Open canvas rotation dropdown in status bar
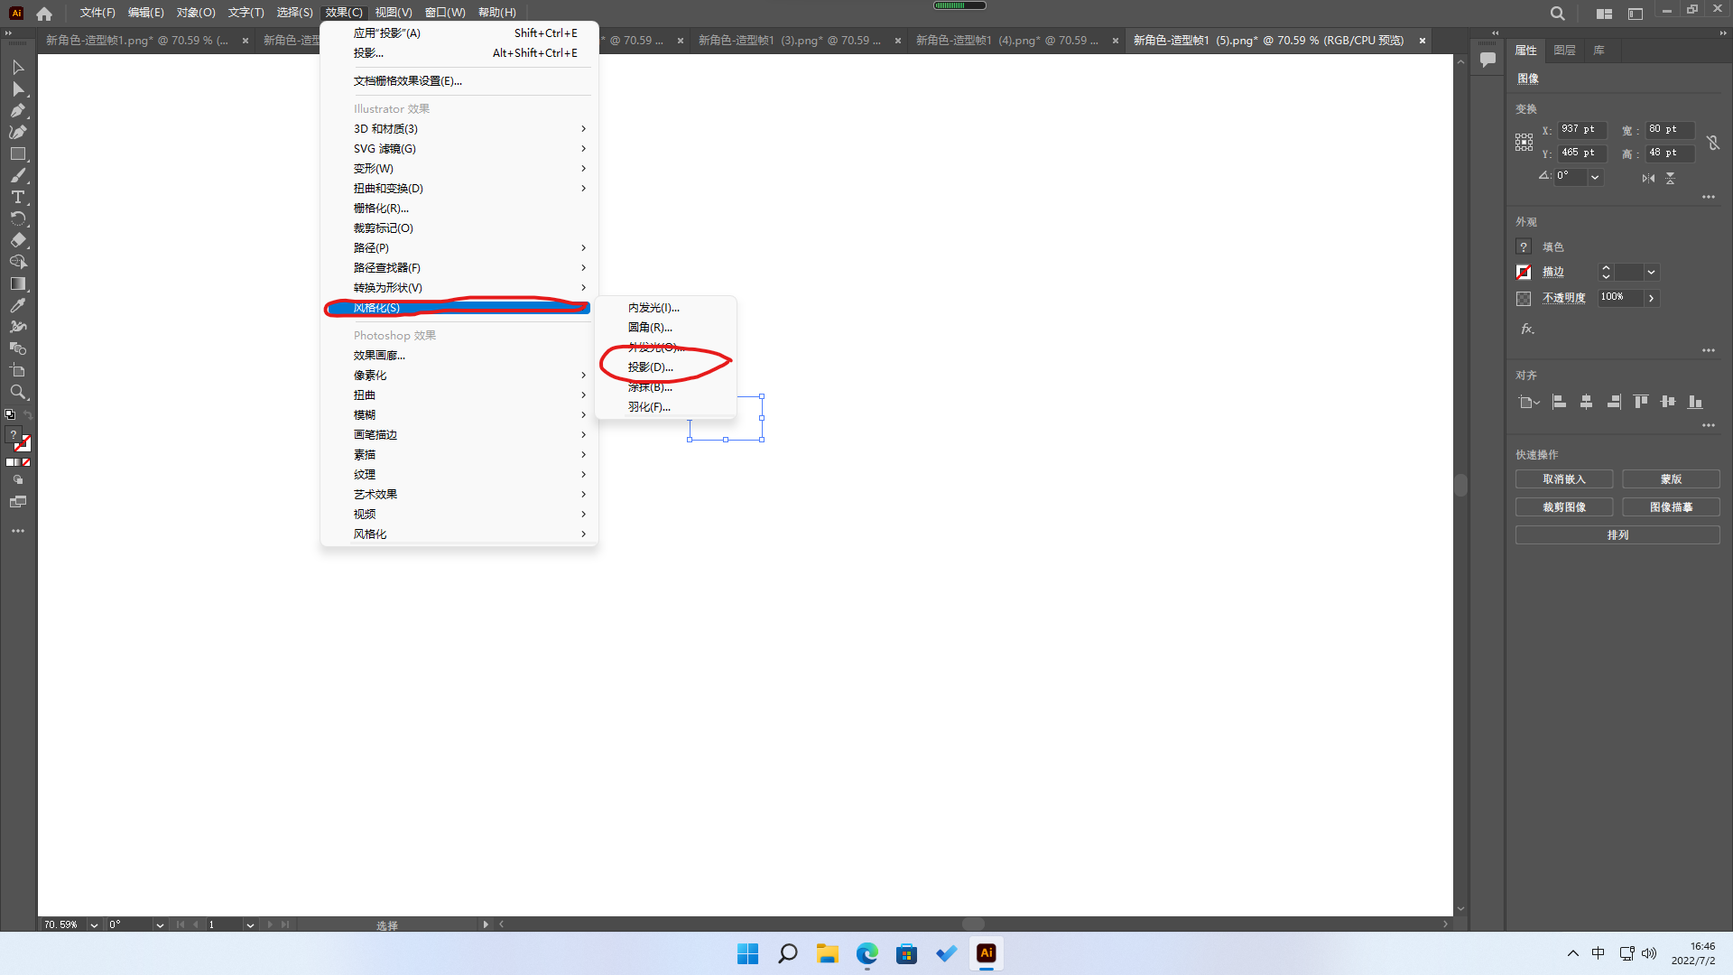Viewport: 1733px width, 975px height. [x=160, y=925]
